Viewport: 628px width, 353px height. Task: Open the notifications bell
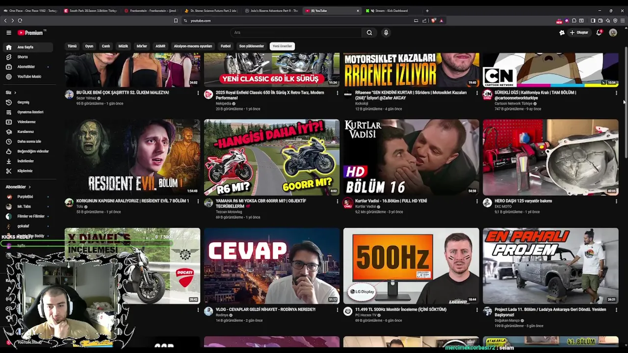pyautogui.click(x=599, y=32)
